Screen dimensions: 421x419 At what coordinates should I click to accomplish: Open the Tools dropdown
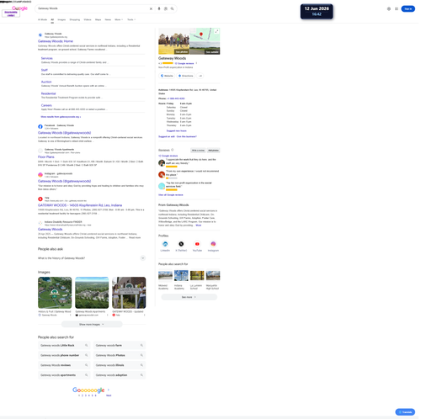pos(131,19)
